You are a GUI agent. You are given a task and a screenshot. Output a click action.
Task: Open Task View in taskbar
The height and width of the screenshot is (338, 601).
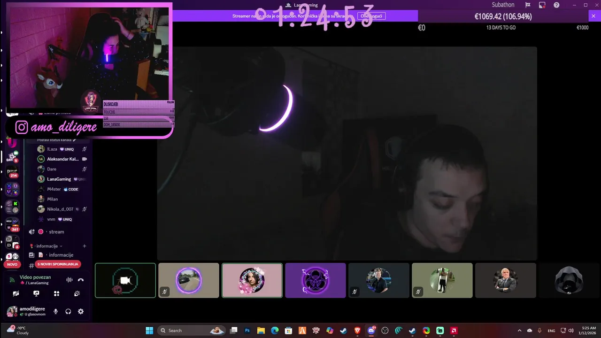(x=234, y=330)
